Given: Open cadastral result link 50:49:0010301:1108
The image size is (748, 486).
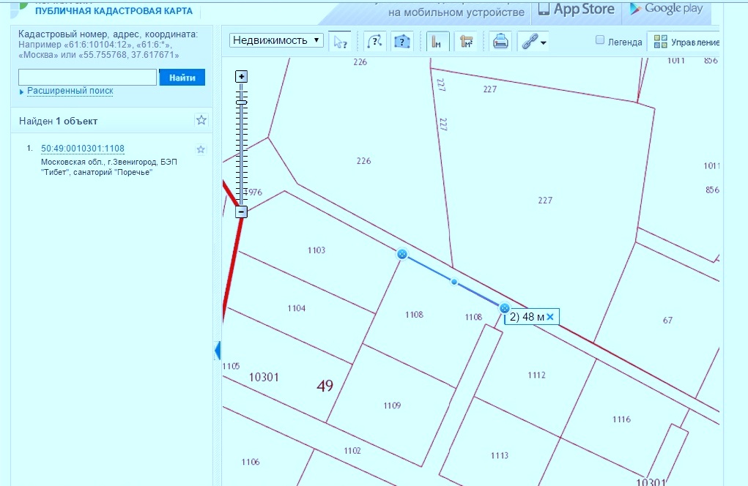Looking at the screenshot, I should click(83, 149).
